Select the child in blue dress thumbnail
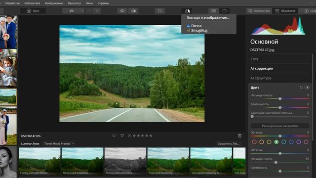Screen dimensions: 316x178 click(x=8, y=68)
